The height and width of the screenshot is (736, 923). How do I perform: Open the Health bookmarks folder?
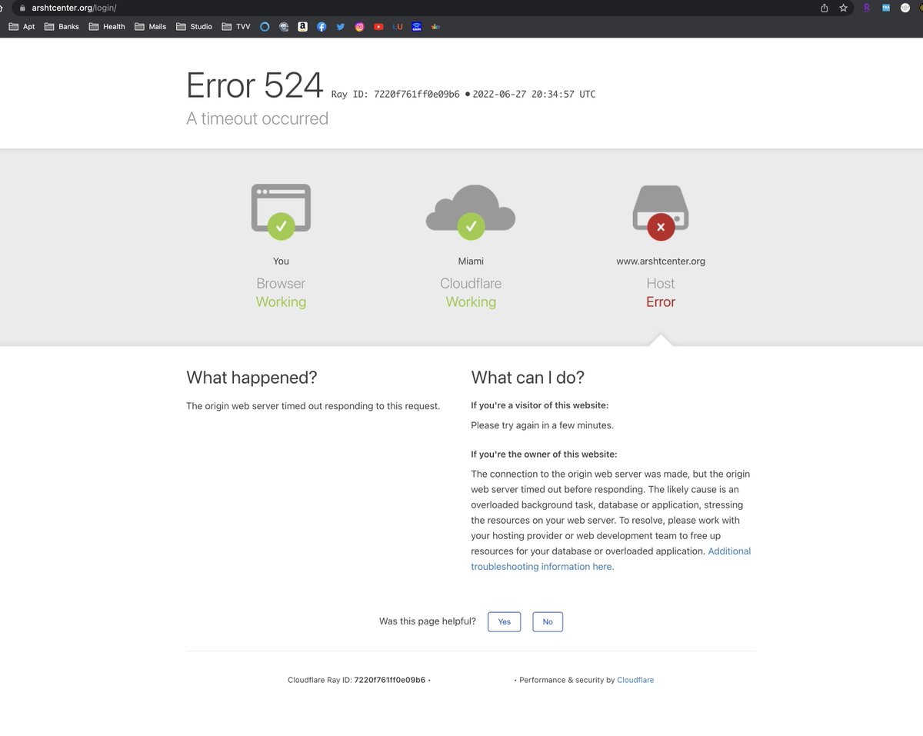point(107,26)
